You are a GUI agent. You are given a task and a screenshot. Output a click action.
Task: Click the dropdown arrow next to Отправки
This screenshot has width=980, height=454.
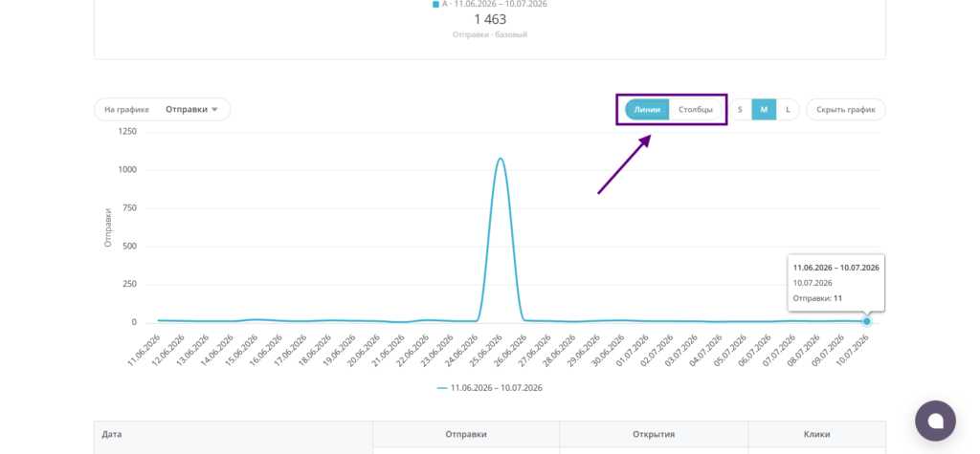(214, 110)
